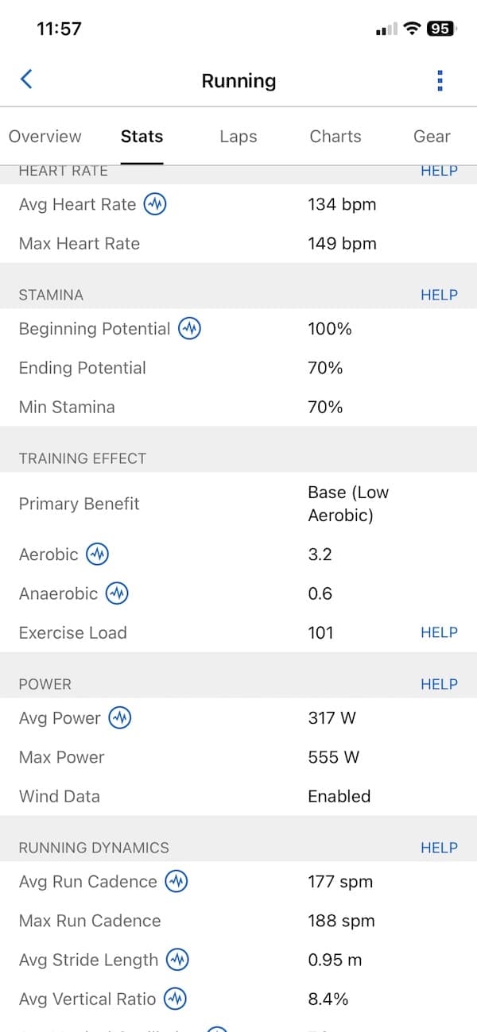Switch to the Laps tab
This screenshot has width=477, height=1032.
[x=238, y=137]
